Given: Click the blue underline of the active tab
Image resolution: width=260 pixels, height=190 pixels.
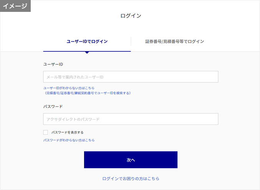Looking at the screenshot, I should 87,51.
